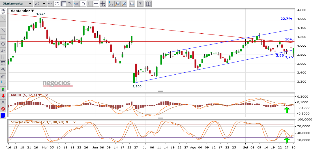The width and height of the screenshot is (313, 151).
Task: Toggle the VOL volume button
Action: (51, 4)
